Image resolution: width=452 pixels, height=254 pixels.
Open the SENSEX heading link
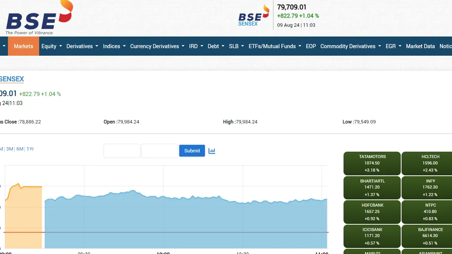12,79
